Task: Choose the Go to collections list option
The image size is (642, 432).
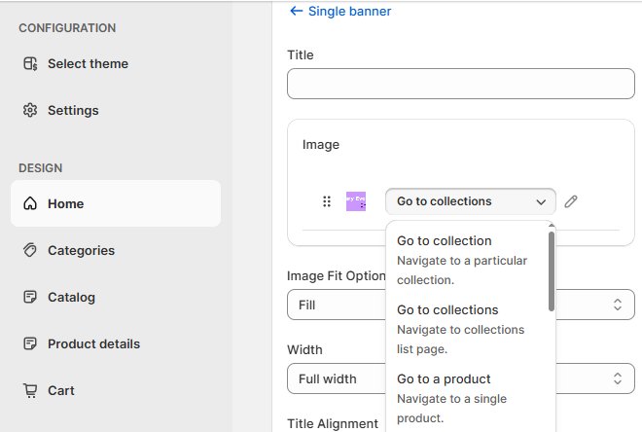Action: (x=468, y=329)
